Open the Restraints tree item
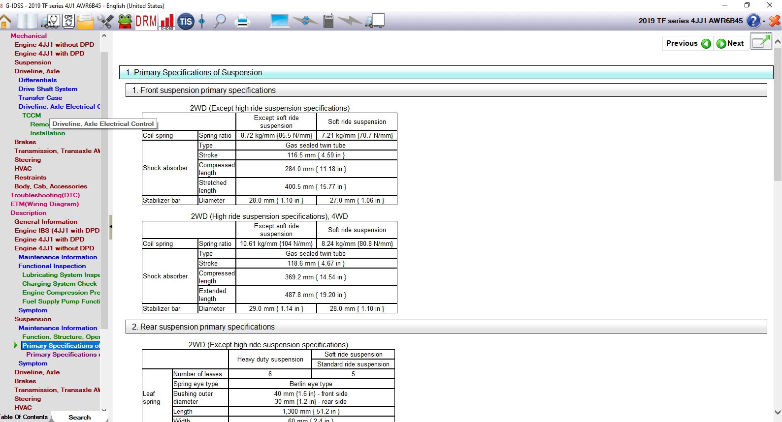This screenshot has height=422, width=782. click(30, 177)
